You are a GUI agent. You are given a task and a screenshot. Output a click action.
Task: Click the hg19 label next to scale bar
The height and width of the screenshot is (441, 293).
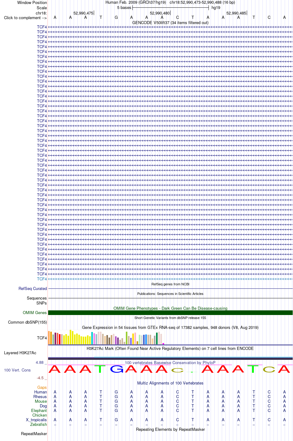point(216,8)
